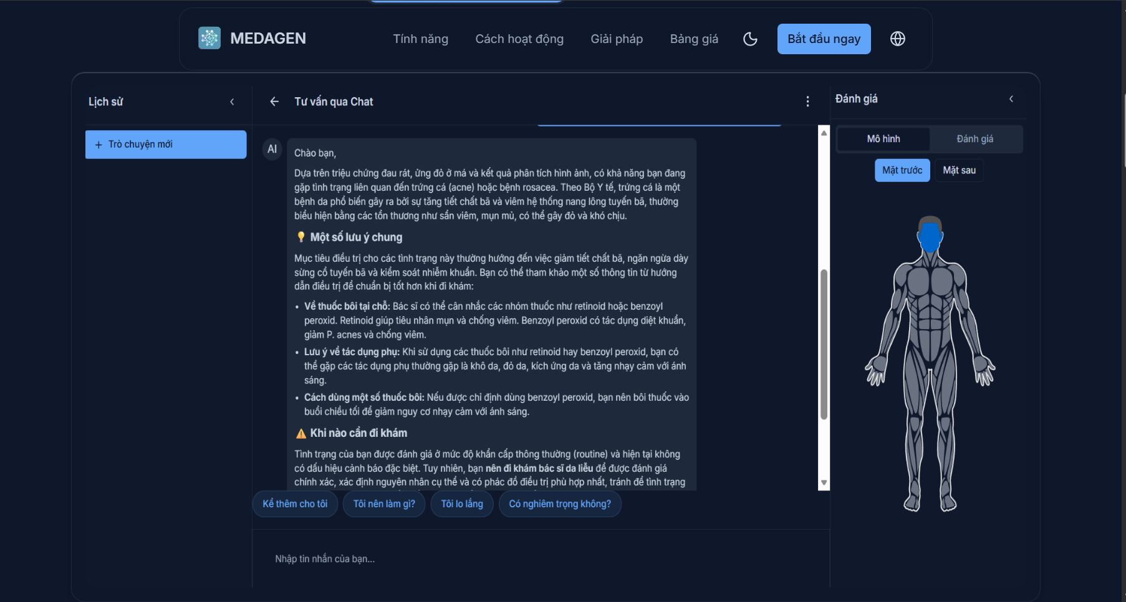Switch the body view to Mặt sau
1126x602 pixels.
point(959,170)
